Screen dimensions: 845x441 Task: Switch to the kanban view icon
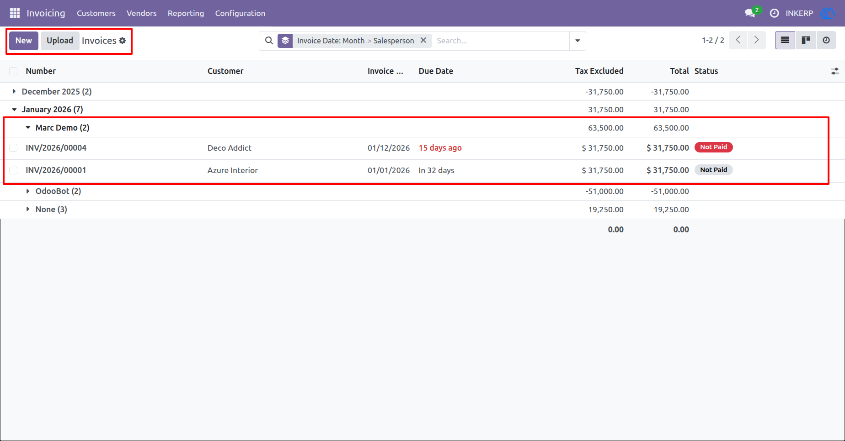click(806, 40)
